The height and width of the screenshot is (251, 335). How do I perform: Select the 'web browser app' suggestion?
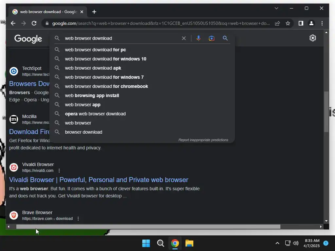(142, 105)
